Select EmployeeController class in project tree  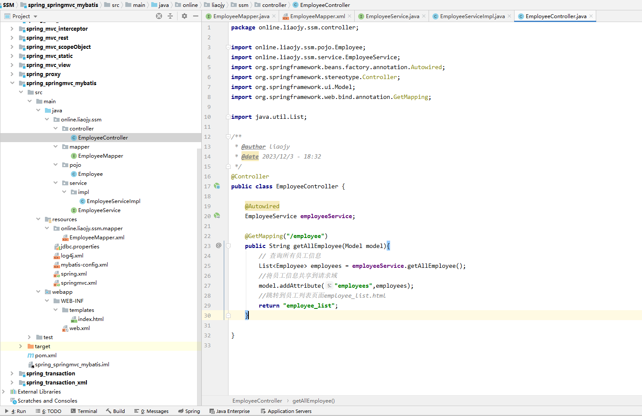click(103, 137)
